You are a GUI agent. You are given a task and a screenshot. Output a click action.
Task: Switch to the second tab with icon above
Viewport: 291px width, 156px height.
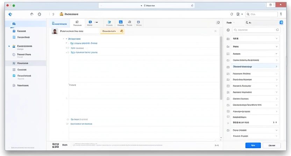click(77, 23)
